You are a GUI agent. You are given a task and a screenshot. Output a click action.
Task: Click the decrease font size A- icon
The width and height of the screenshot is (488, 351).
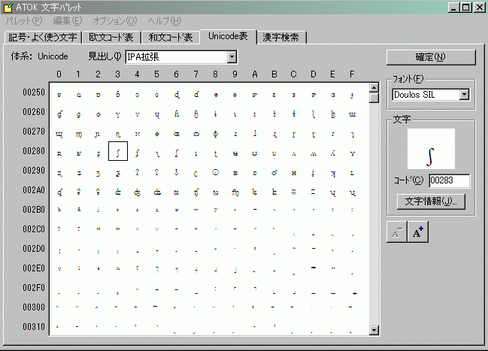(396, 231)
